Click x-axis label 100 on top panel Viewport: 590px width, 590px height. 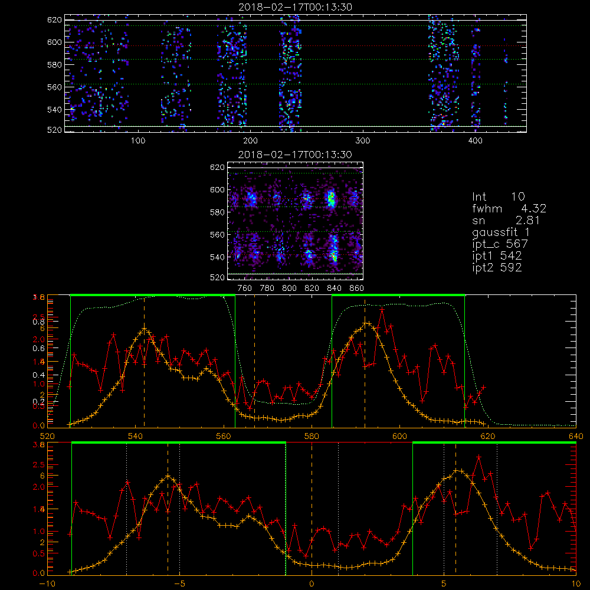(138, 141)
